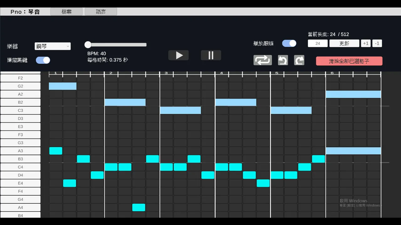
Task: Click measure 4 marker on timeline ruler
Action: pyautogui.click(x=221, y=73)
